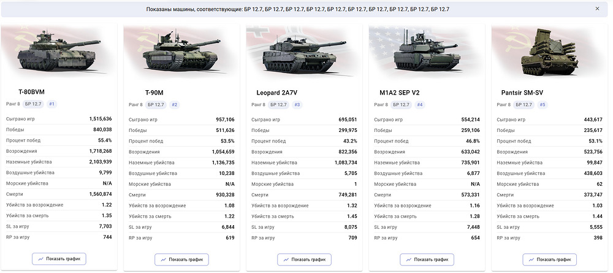Click the #5 badge on Pantsir SM-SV
Screen dimensions: 613x273
click(x=543, y=105)
